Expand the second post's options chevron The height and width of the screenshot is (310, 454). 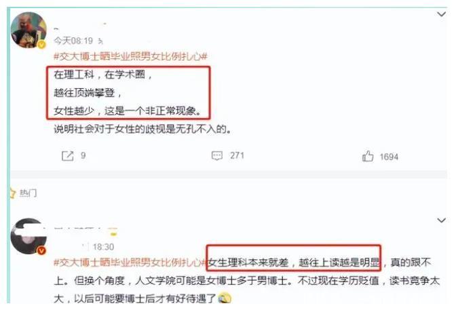pyautogui.click(x=441, y=220)
